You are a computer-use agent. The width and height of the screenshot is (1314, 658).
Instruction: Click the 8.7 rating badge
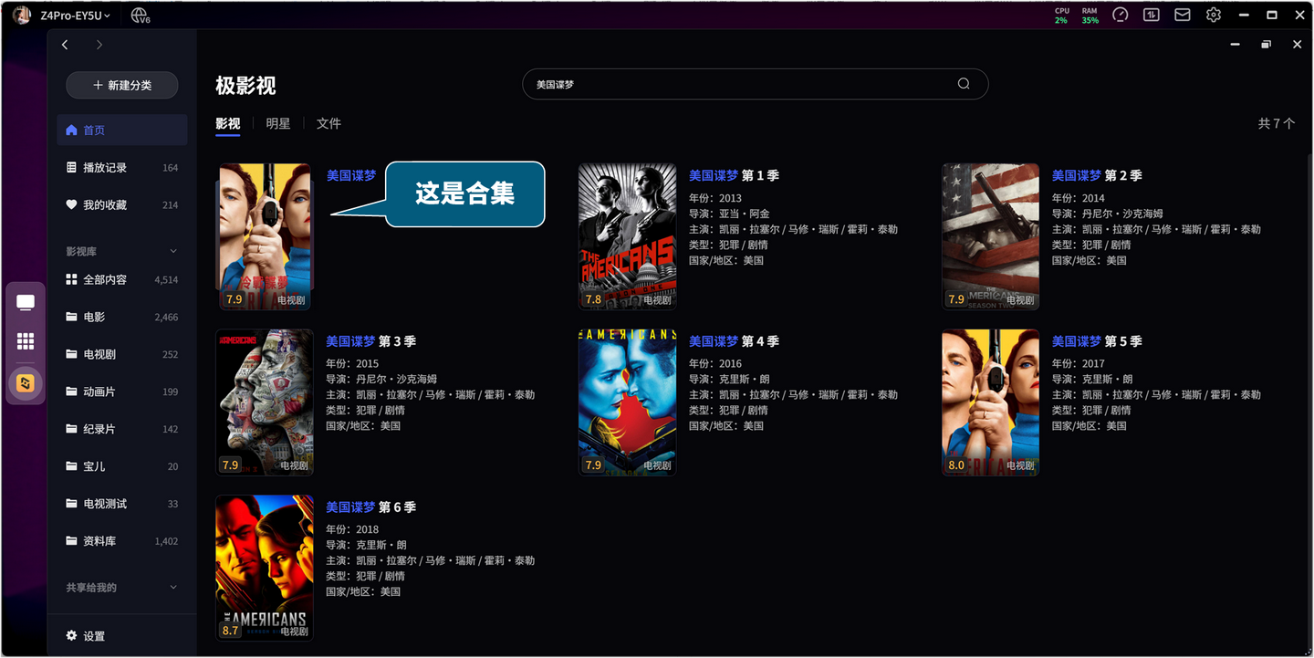click(230, 631)
